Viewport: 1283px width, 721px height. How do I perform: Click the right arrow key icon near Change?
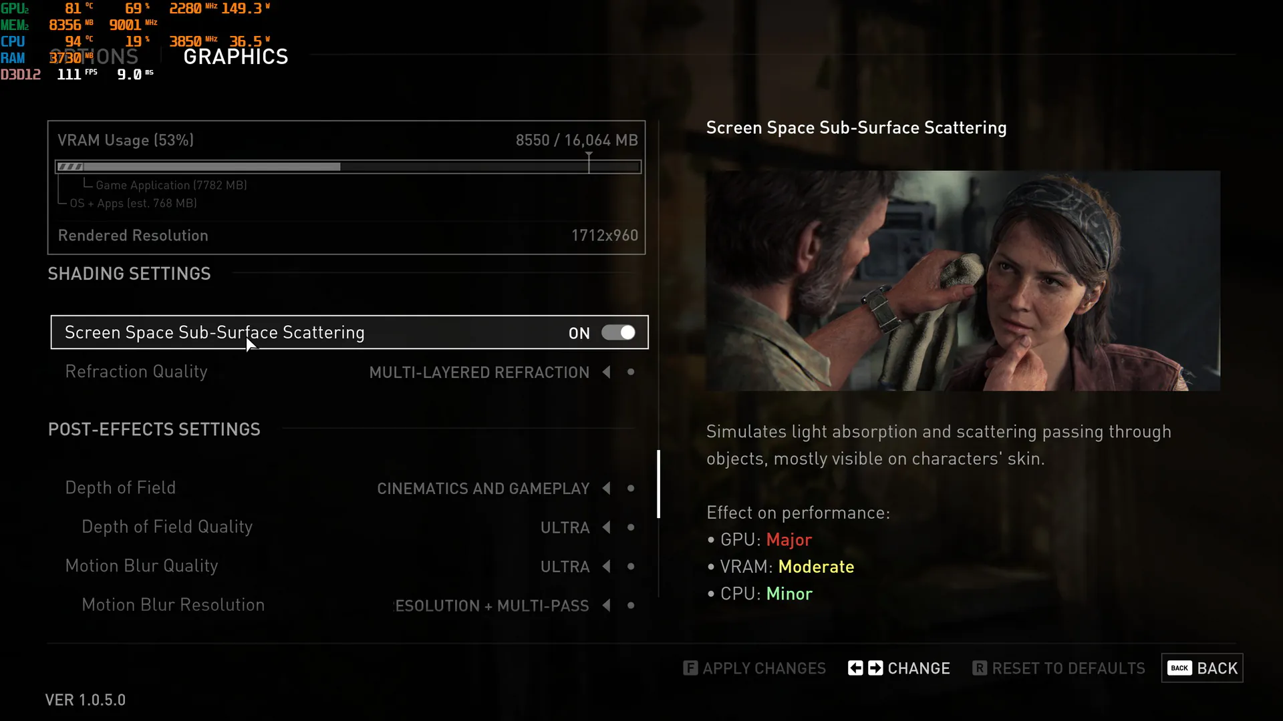[x=875, y=668]
